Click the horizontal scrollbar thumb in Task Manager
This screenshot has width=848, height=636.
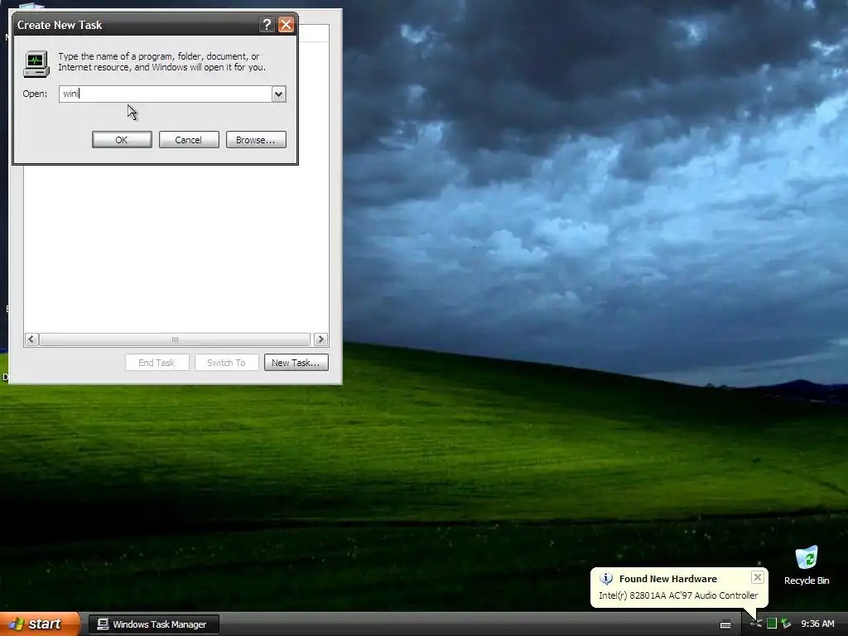pos(175,339)
